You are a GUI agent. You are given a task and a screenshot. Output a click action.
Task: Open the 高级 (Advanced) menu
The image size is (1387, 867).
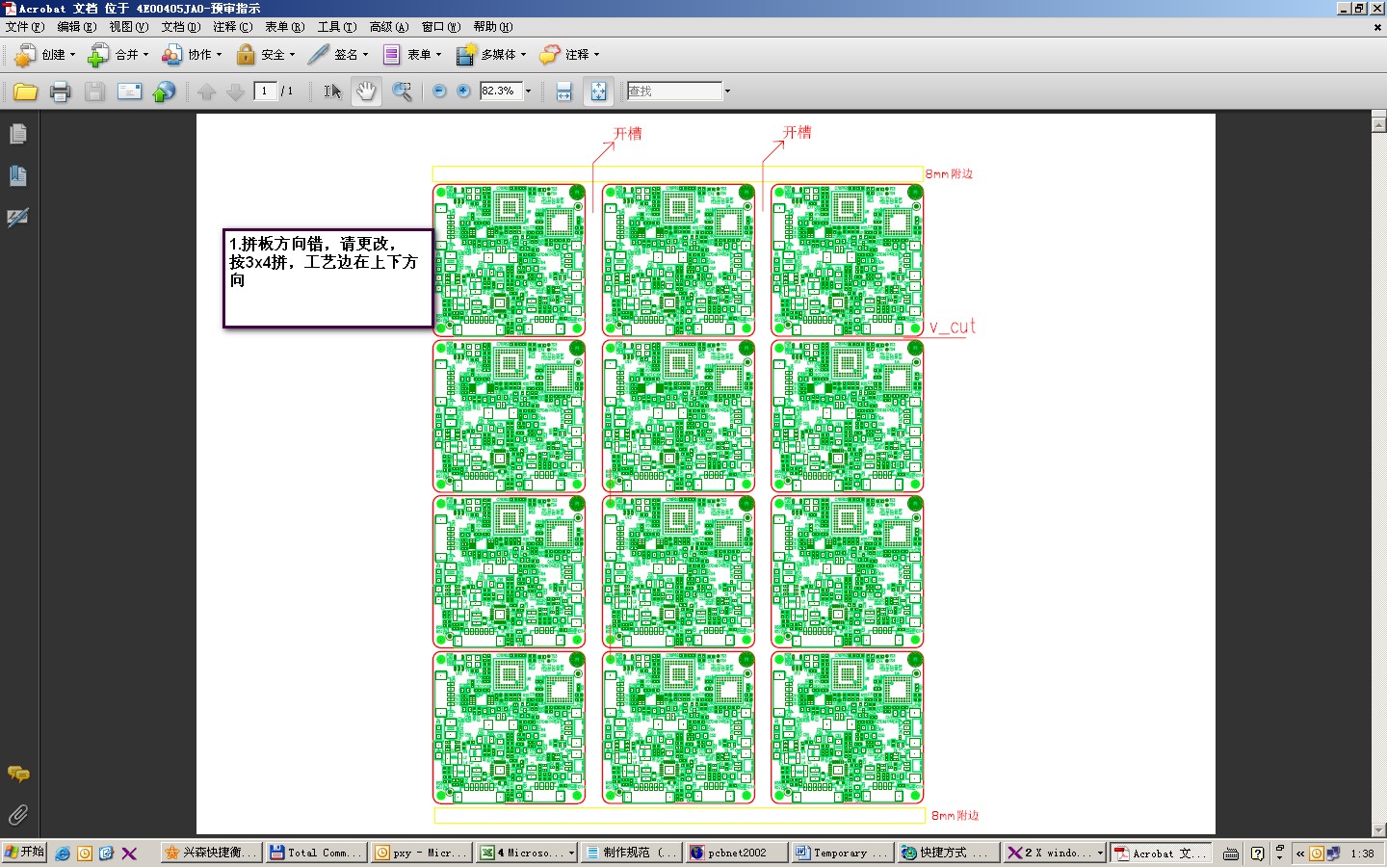tap(389, 27)
